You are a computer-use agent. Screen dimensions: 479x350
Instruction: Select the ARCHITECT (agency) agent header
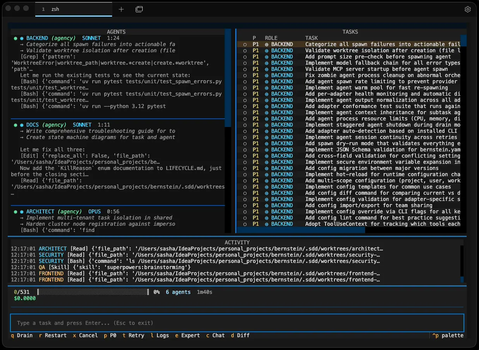click(54, 212)
